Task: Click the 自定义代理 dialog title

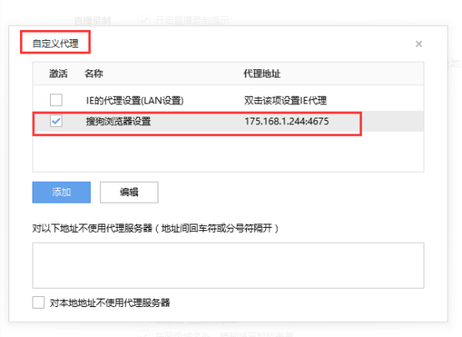Action: click(55, 43)
